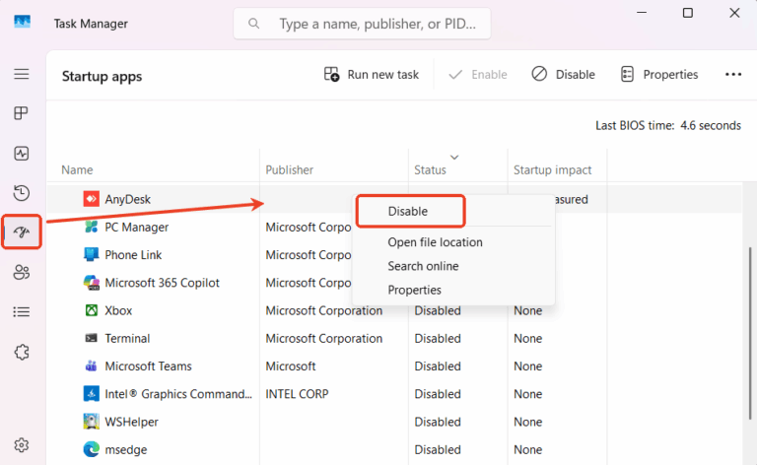Open the Performance page icon
The width and height of the screenshot is (757, 465).
tap(22, 154)
